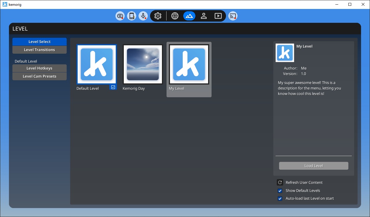Screen dimensions: 370x217
Task: Click the video playback icon
Action: click(218, 16)
